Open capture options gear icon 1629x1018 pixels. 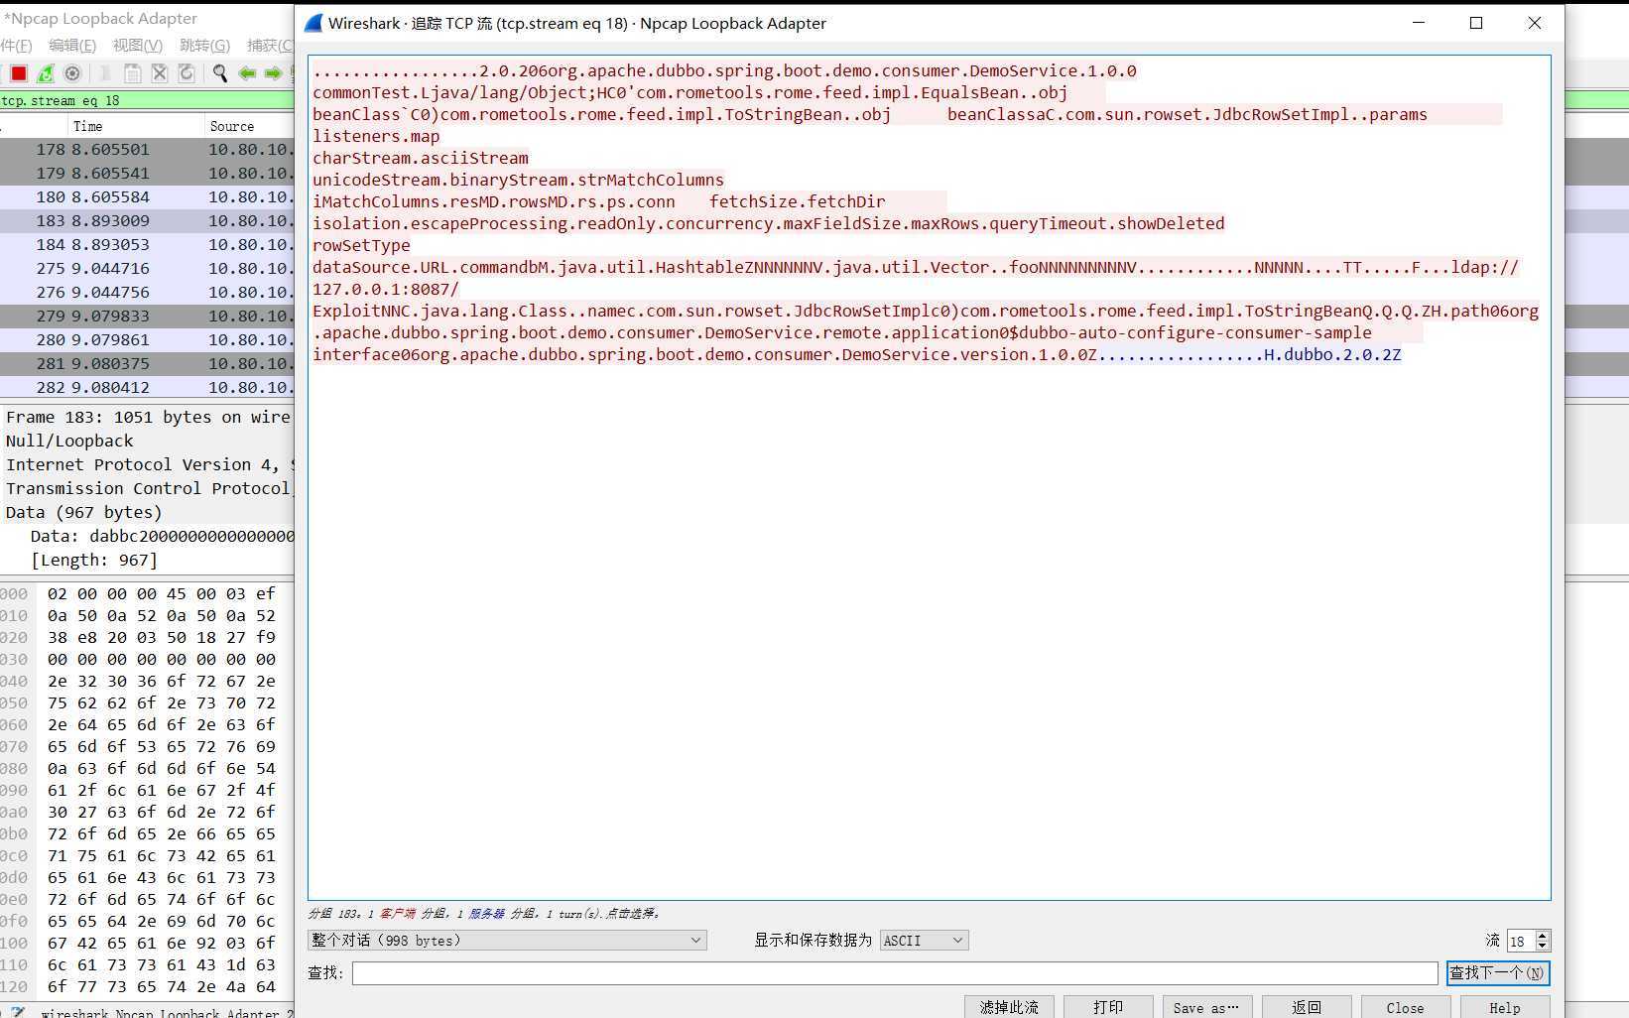pyautogui.click(x=72, y=73)
